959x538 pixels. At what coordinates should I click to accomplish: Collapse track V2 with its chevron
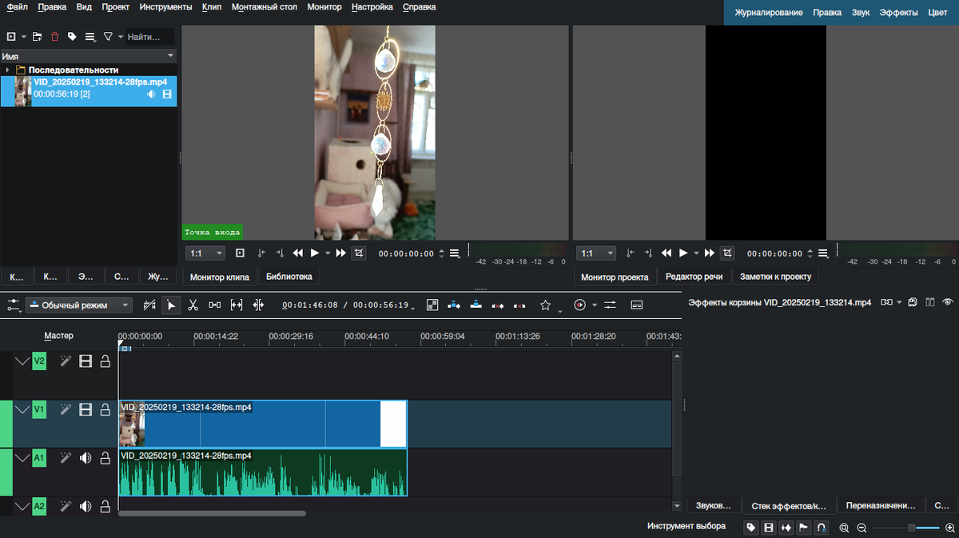point(22,362)
